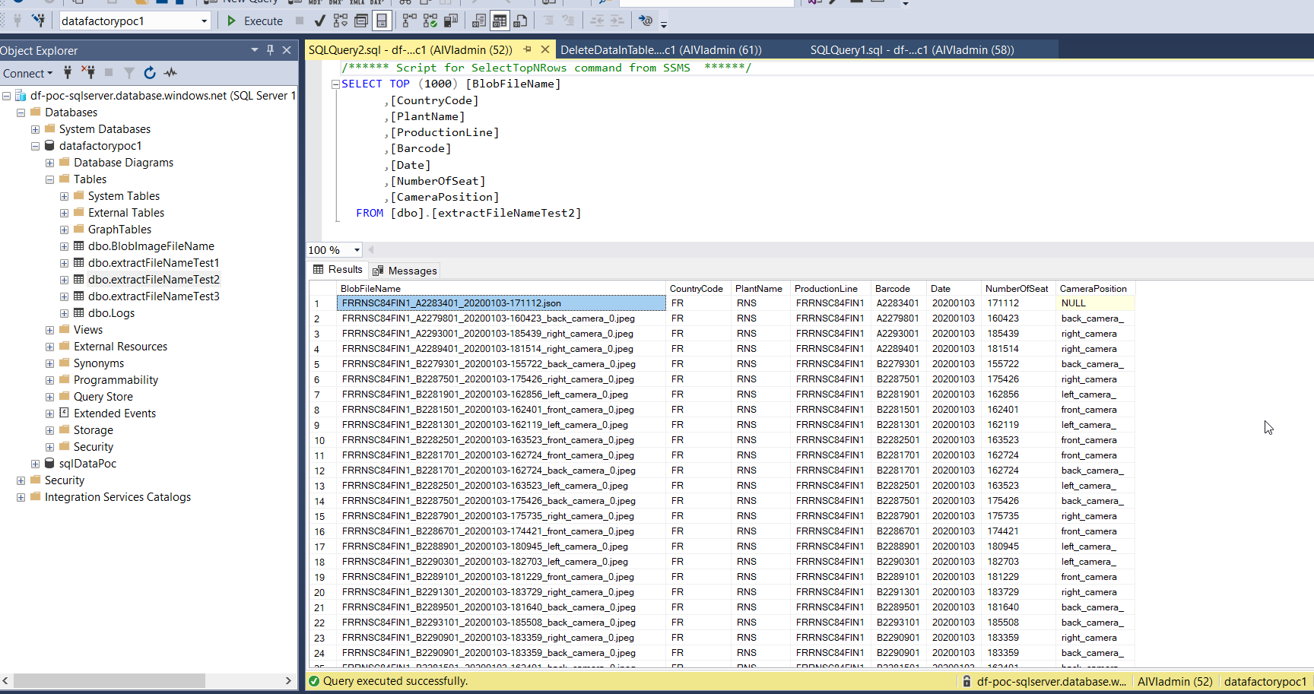This screenshot has width=1314, height=694.
Task: Click the Execute button
Action: coord(254,21)
